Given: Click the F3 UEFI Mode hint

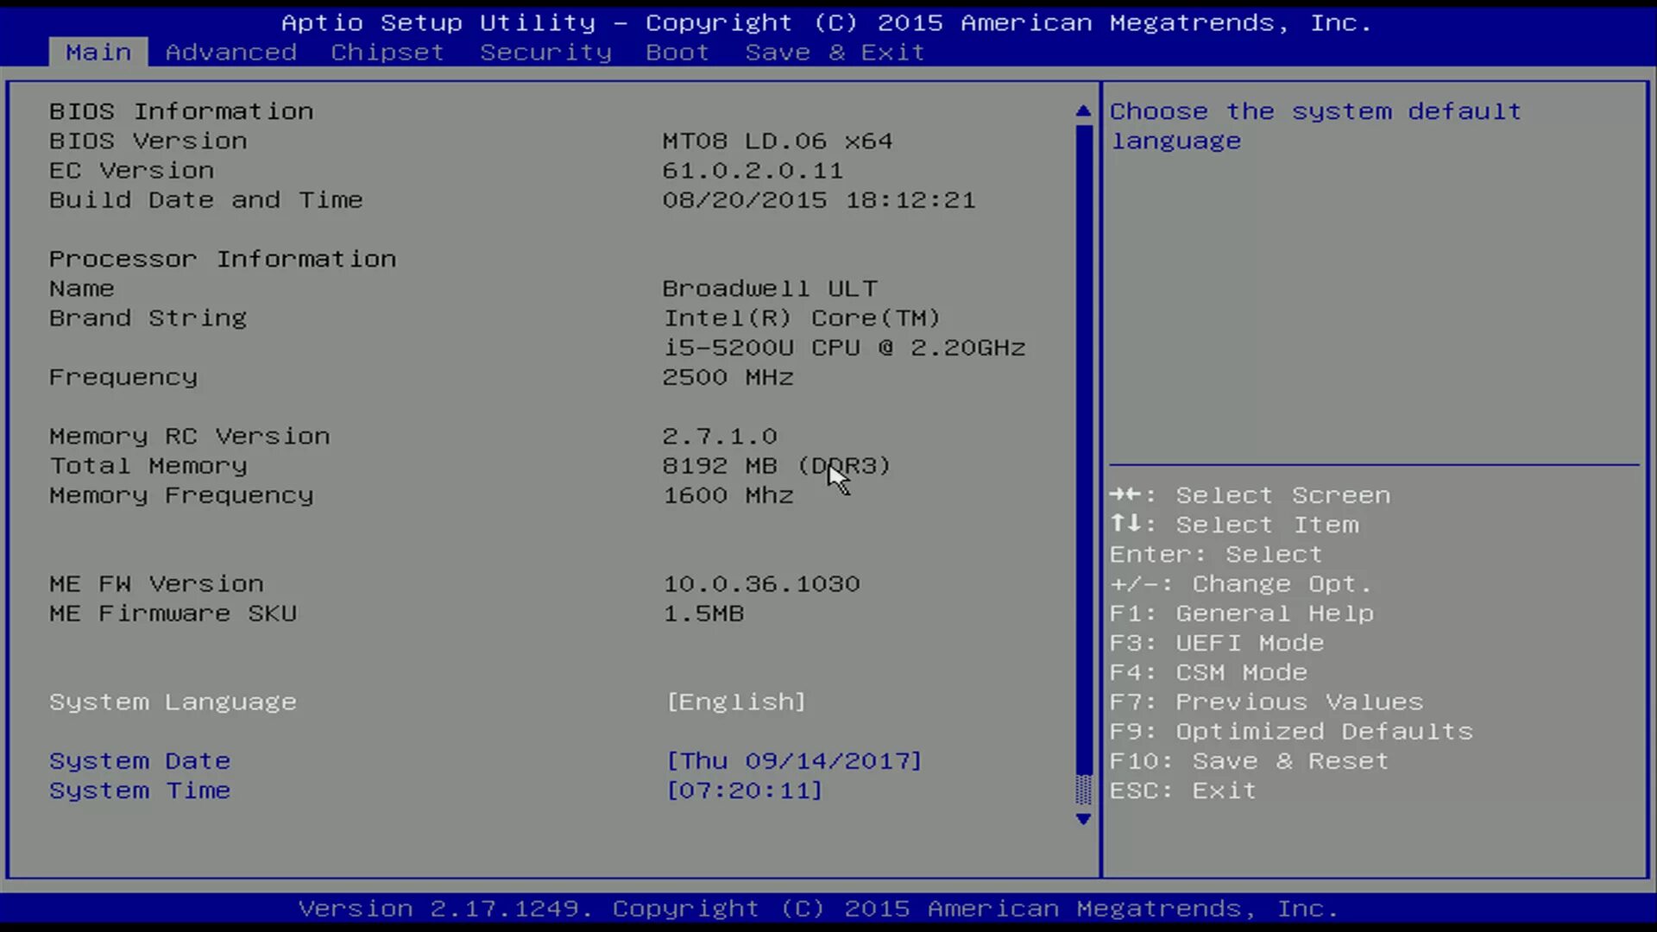Looking at the screenshot, I should pyautogui.click(x=1216, y=643).
